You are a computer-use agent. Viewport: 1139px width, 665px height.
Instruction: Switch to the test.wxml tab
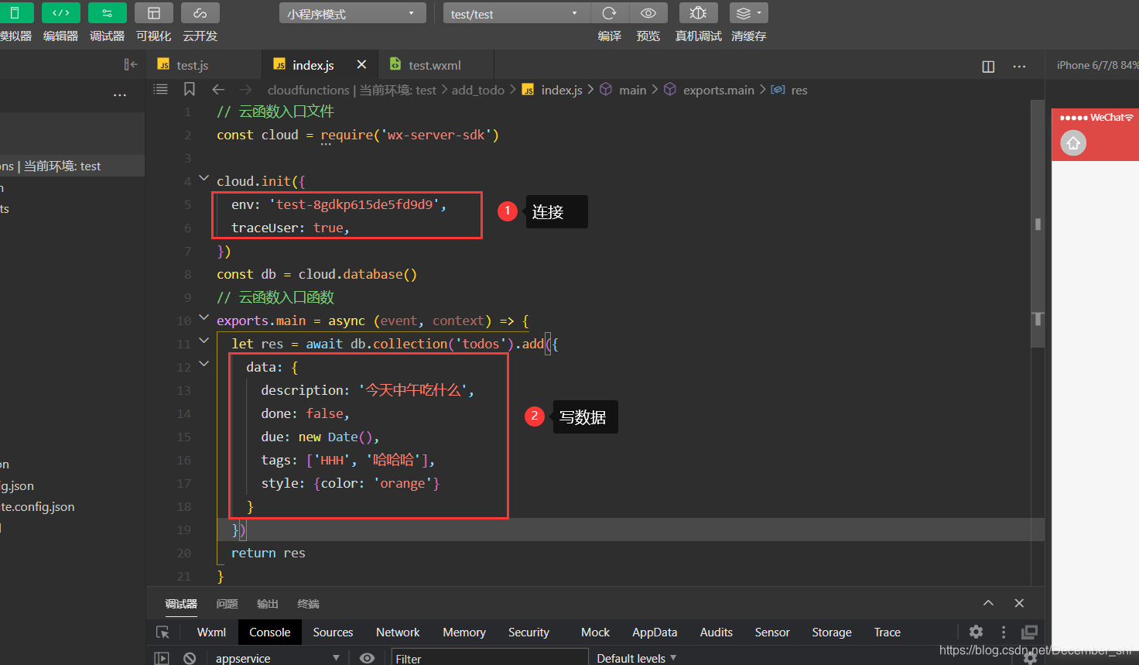click(x=434, y=65)
